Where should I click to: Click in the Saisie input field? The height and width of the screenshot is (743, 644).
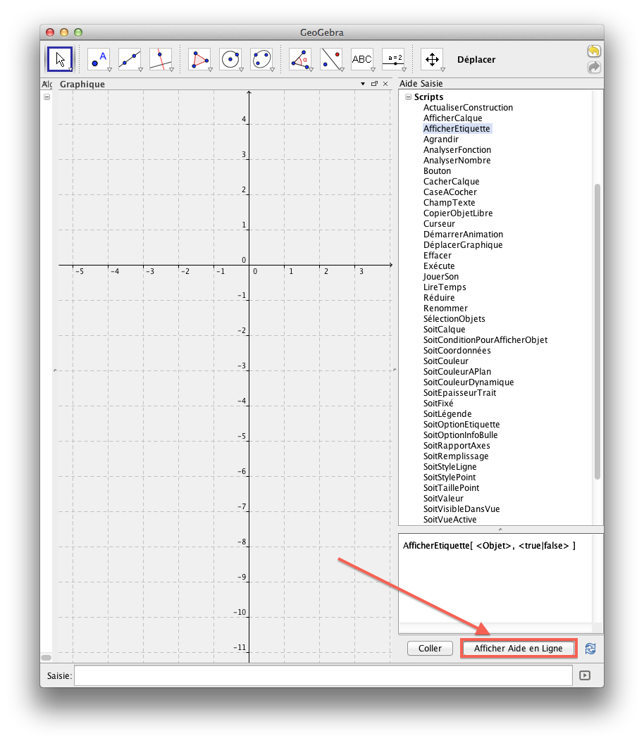323,675
